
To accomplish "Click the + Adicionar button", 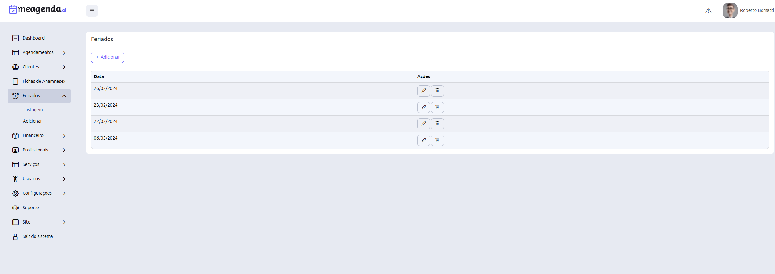I will click(107, 57).
